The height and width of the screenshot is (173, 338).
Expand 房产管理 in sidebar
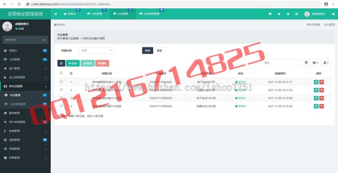[x=25, y=68]
